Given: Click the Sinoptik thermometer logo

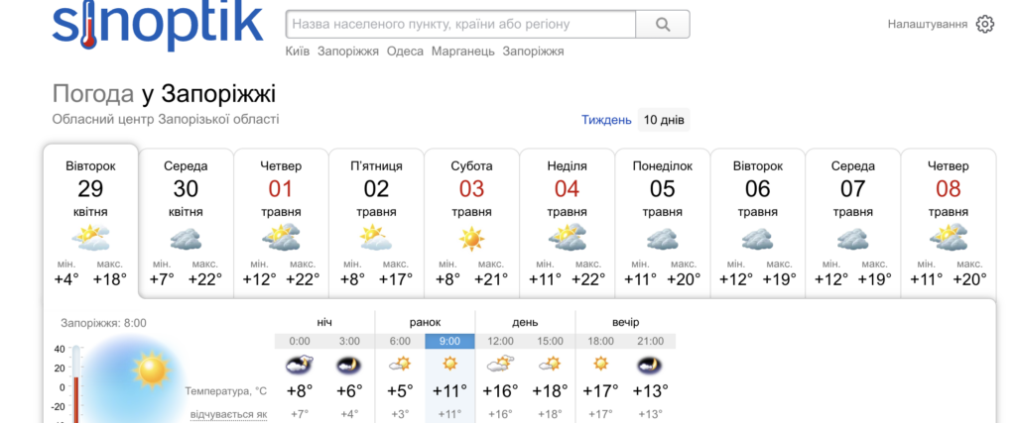Looking at the screenshot, I should tap(157, 25).
